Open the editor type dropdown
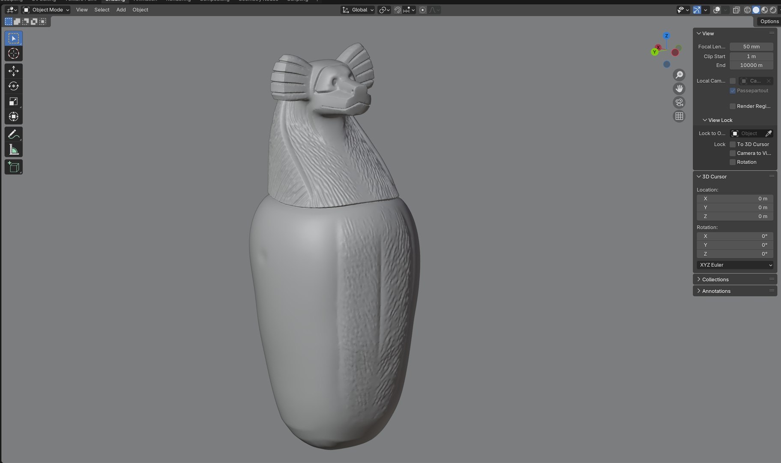This screenshot has width=781, height=463. (x=12, y=10)
